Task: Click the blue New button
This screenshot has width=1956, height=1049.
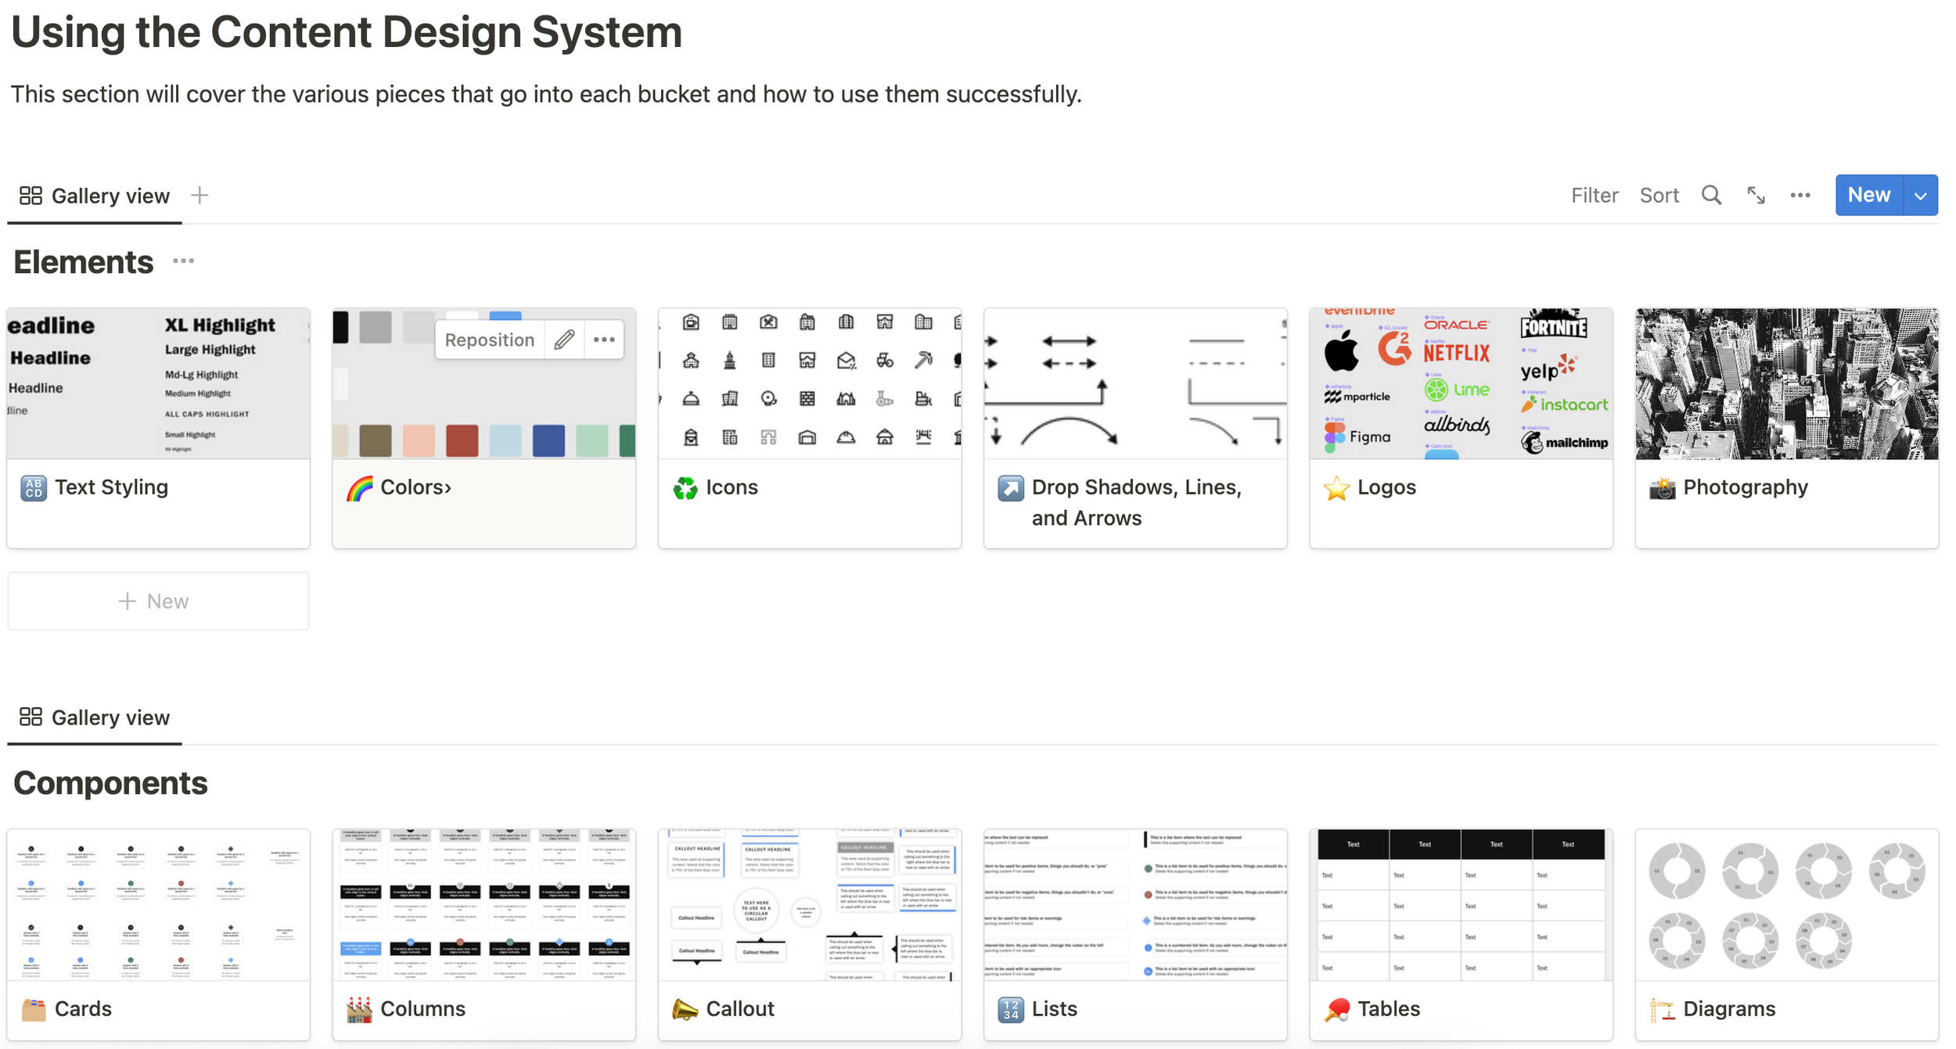Action: [x=1868, y=196]
